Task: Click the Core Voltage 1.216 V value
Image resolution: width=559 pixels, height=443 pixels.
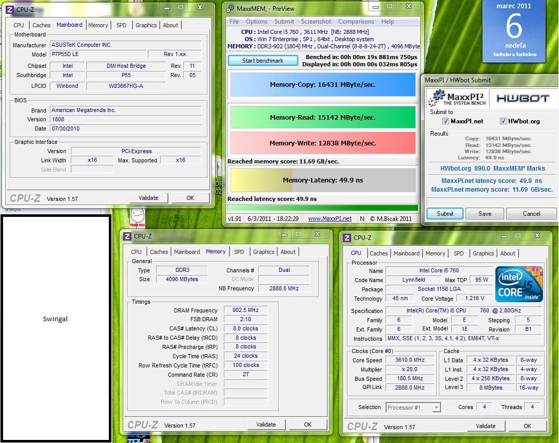Action: (x=474, y=298)
